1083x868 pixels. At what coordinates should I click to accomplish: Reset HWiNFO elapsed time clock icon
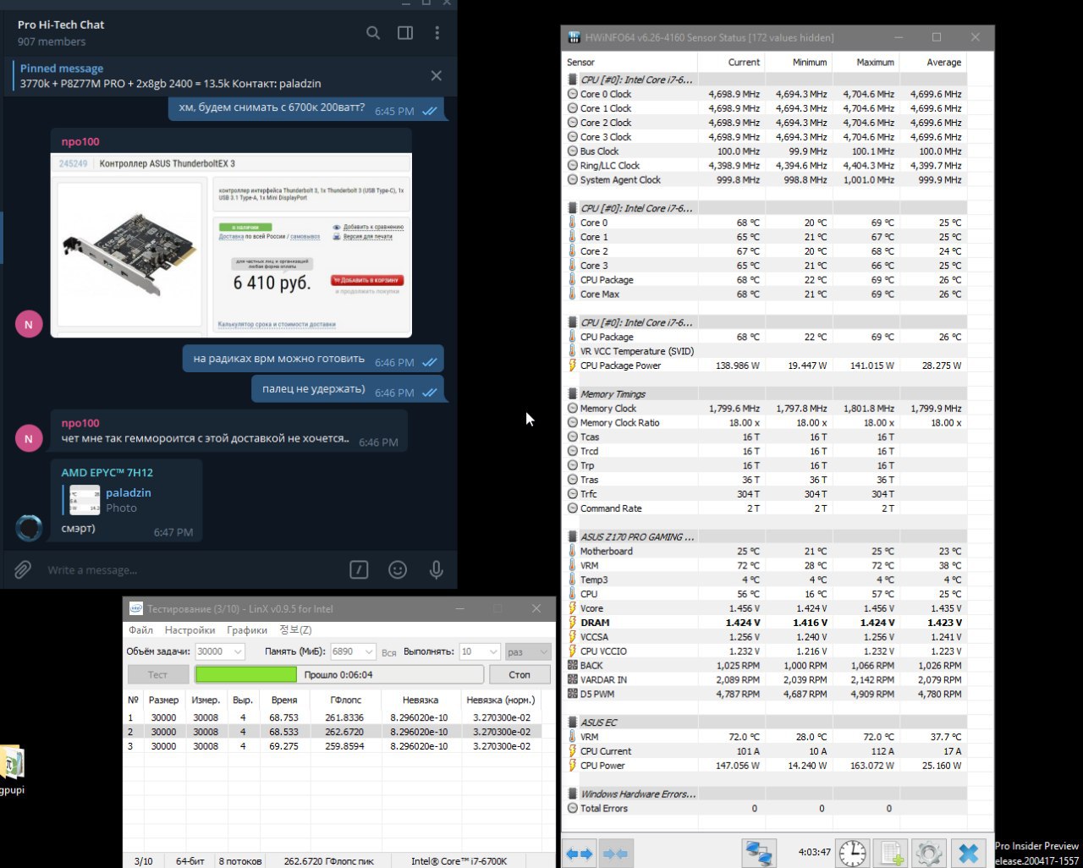[x=853, y=854]
